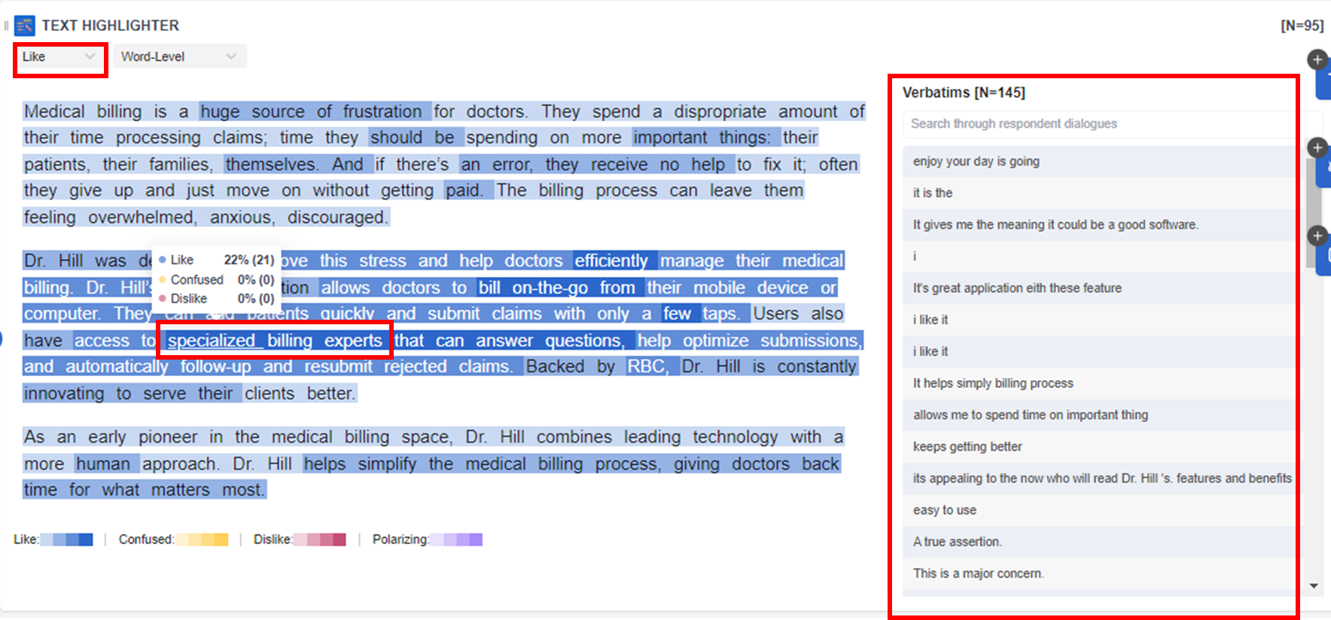Click highlighted phrase 'huge source of frustration'
This screenshot has width=1331, height=620.
[x=315, y=111]
